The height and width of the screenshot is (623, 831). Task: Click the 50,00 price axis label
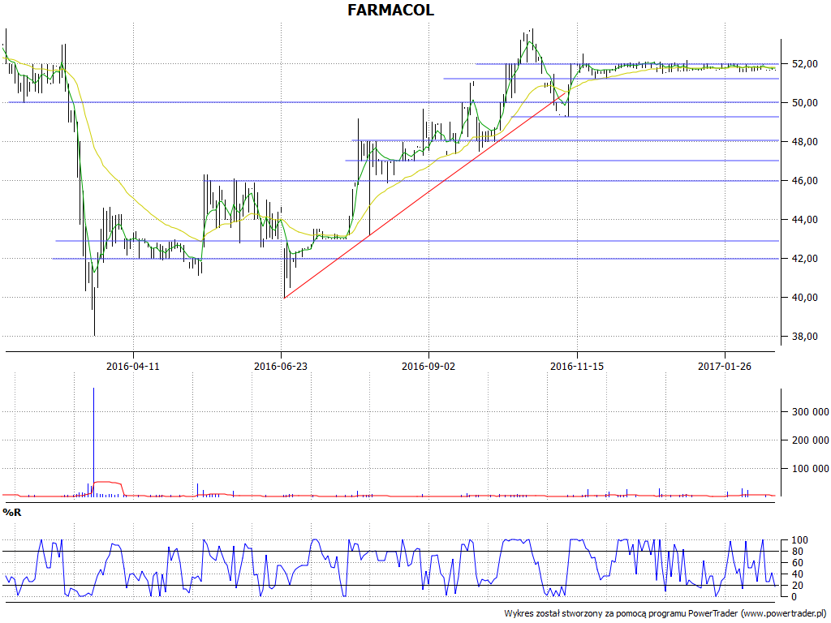(804, 103)
